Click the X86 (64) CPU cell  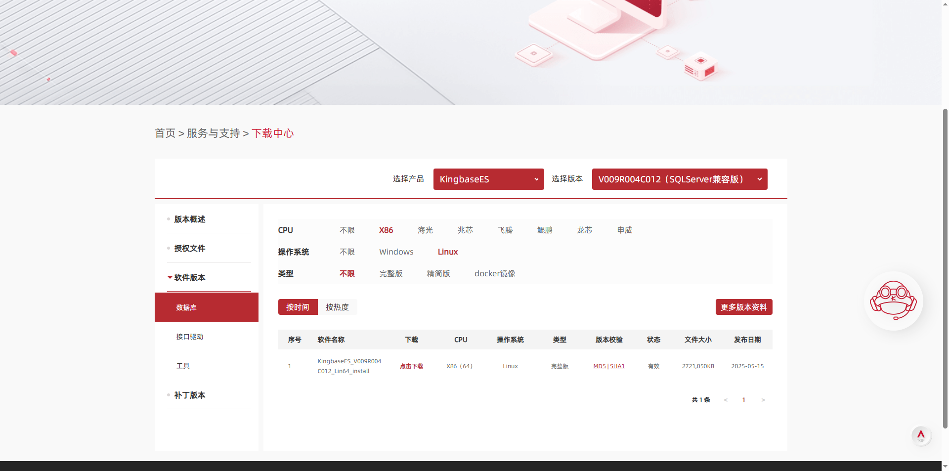(460, 366)
